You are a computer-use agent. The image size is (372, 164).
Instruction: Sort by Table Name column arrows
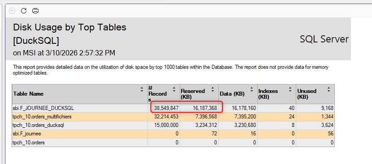pyautogui.click(x=142, y=89)
